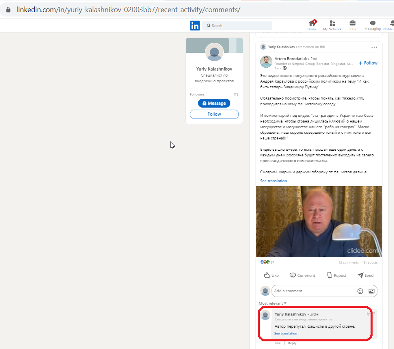Click See translation in Yuriy's comment
The width and height of the screenshot is (394, 349).
pyautogui.click(x=285, y=333)
